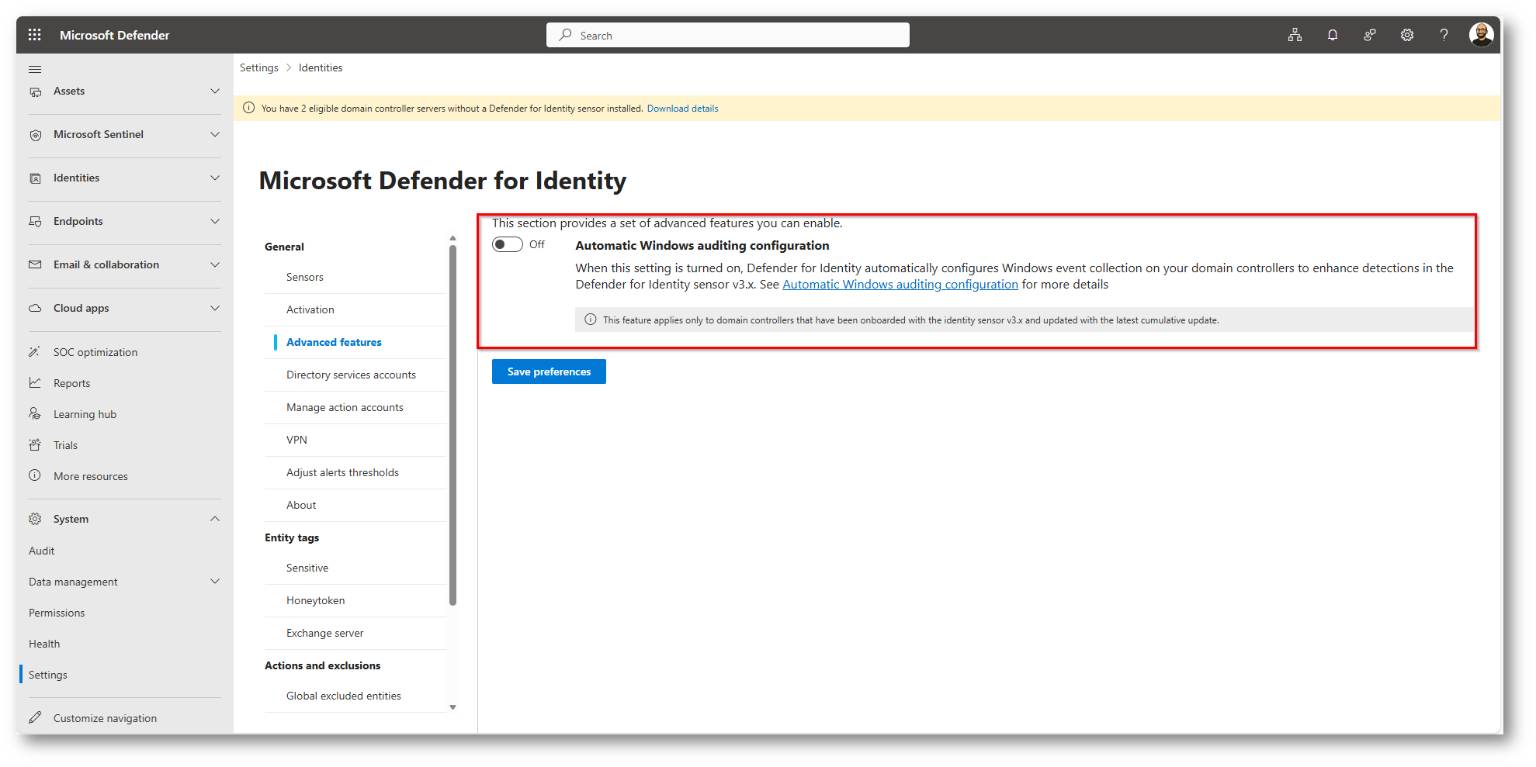The width and height of the screenshot is (1536, 767).
Task: Collapse navigation with the hamburger icon
Action: (35, 70)
